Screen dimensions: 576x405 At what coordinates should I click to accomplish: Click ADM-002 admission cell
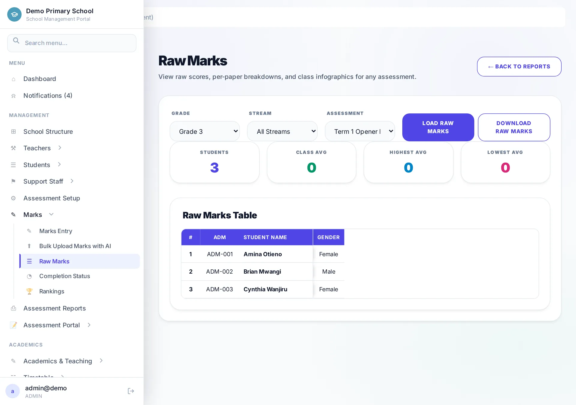[x=220, y=272]
